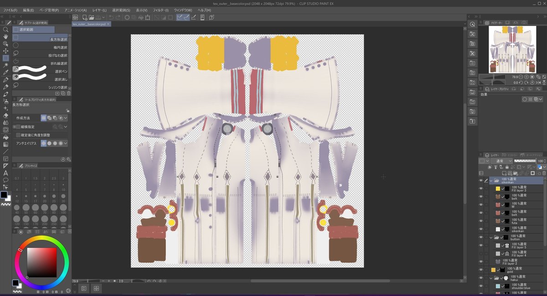This screenshot has height=296, width=547.
Task: Toggle visibility of shoulder.blue layer
Action: (x=480, y=286)
